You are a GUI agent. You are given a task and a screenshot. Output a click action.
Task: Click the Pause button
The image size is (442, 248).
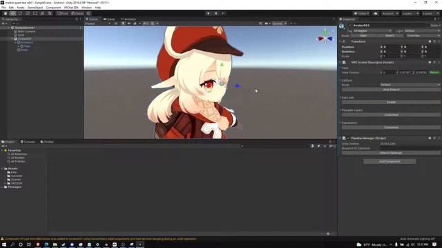(215, 14)
